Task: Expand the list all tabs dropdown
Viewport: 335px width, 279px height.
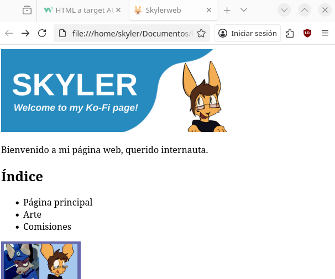Action: 244,10
